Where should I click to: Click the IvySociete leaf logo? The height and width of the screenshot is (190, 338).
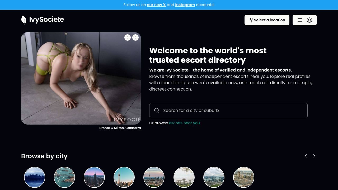pos(43,20)
